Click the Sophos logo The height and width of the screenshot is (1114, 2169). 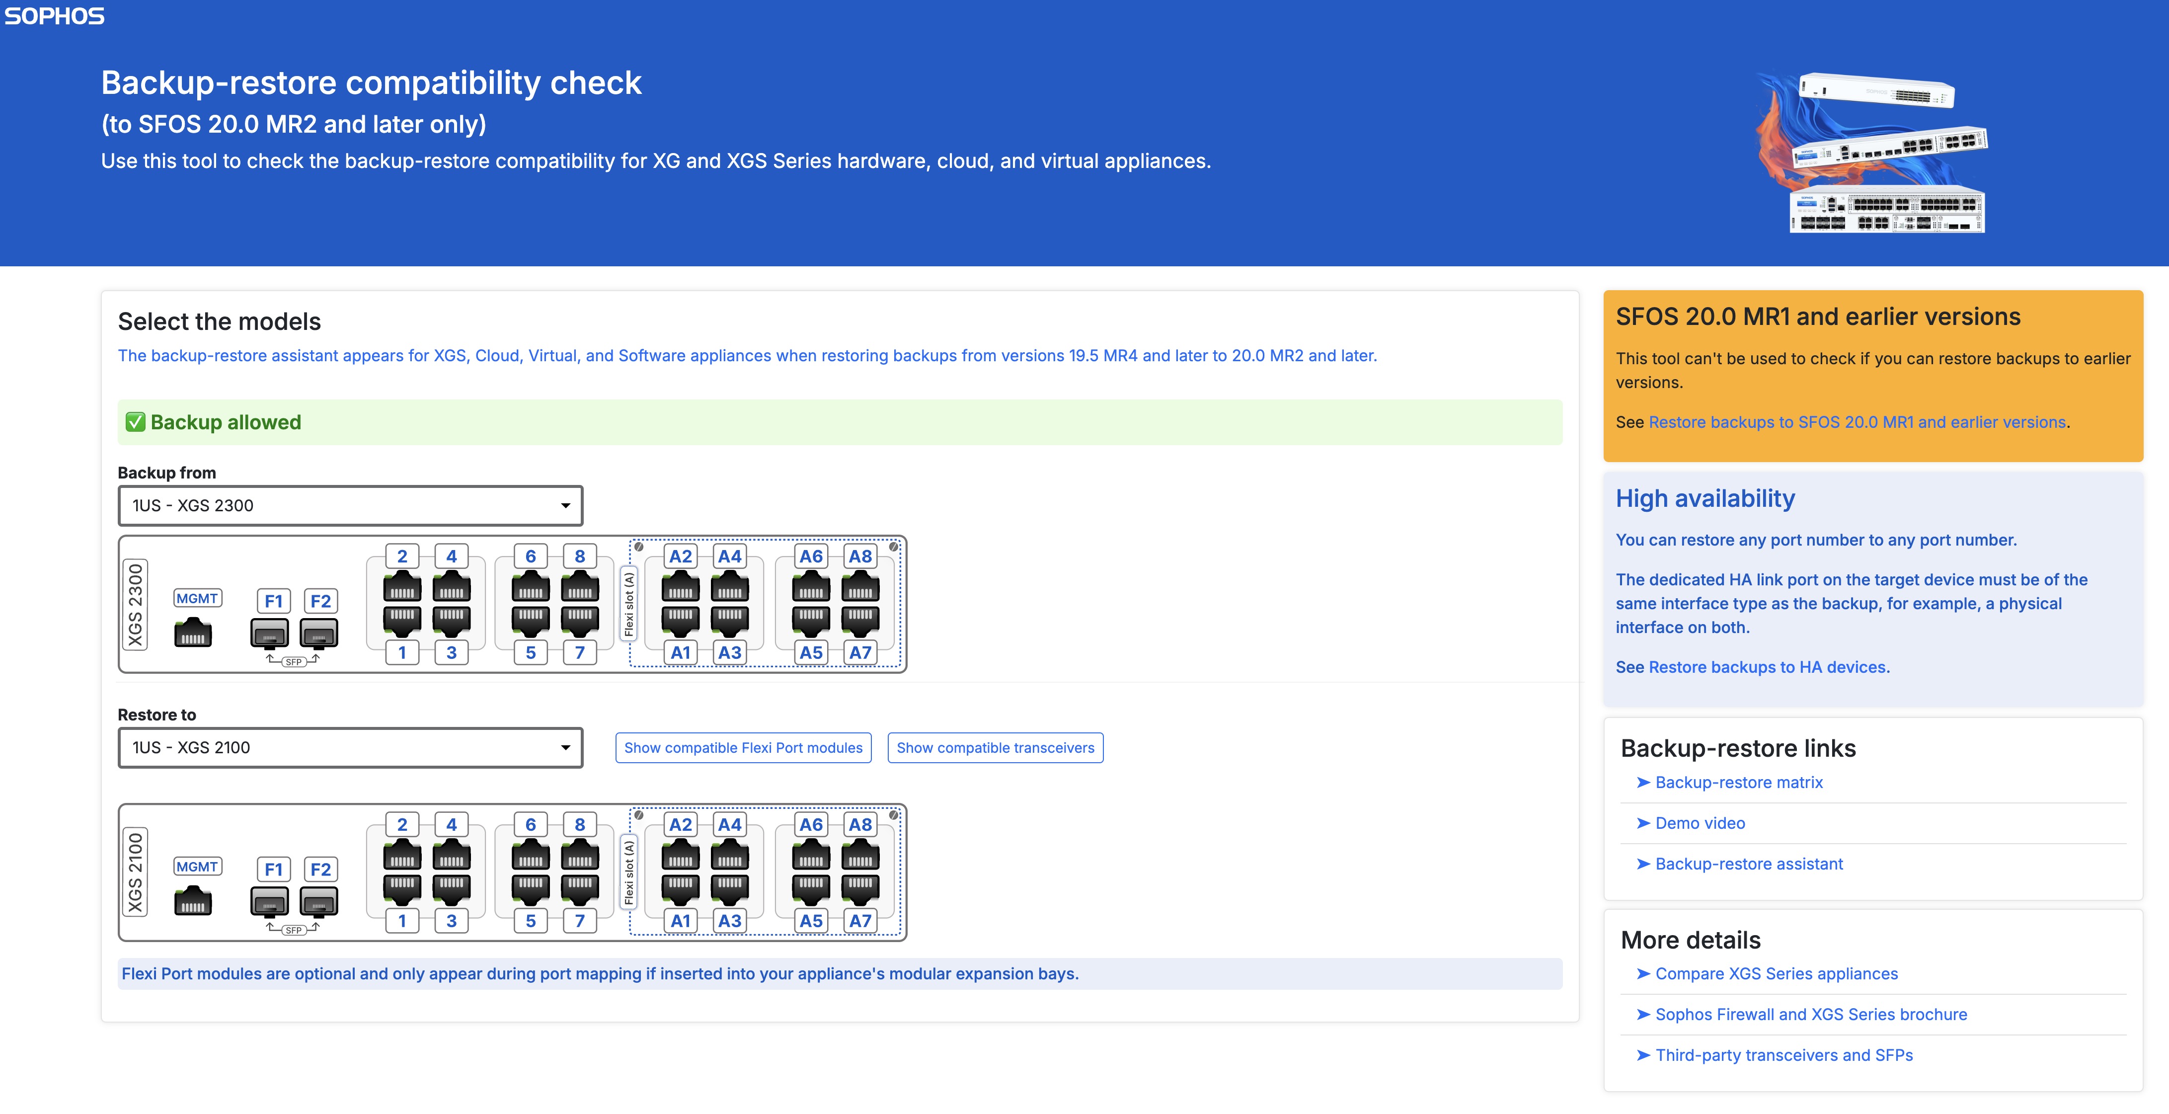54,16
